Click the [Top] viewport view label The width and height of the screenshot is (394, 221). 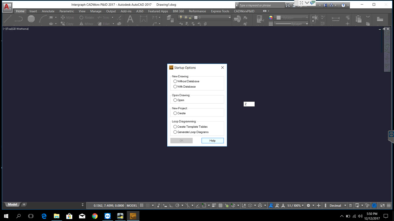pos(8,29)
